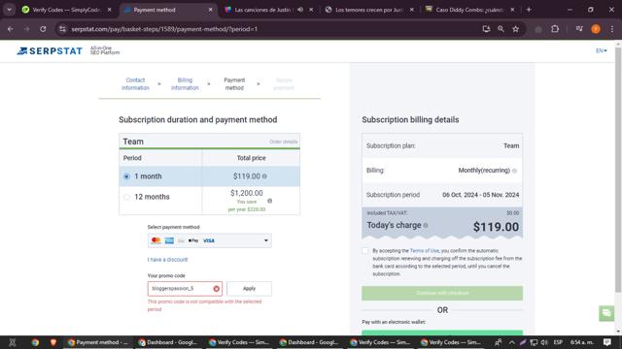622x349 pixels.
Task: Show hidden system tray icons
Action: coord(512,342)
